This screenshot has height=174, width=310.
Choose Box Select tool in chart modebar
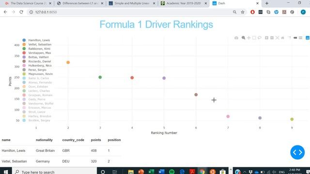click(x=254, y=38)
